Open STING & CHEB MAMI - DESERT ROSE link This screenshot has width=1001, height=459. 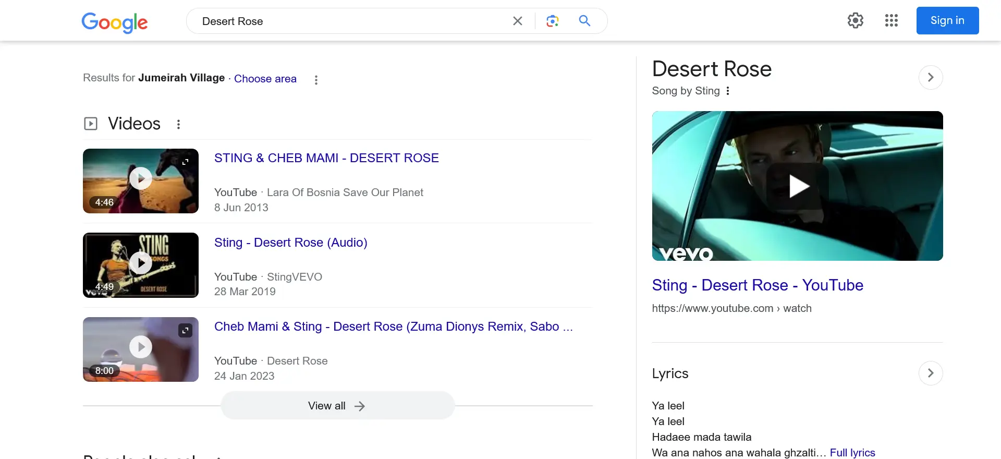pos(326,158)
